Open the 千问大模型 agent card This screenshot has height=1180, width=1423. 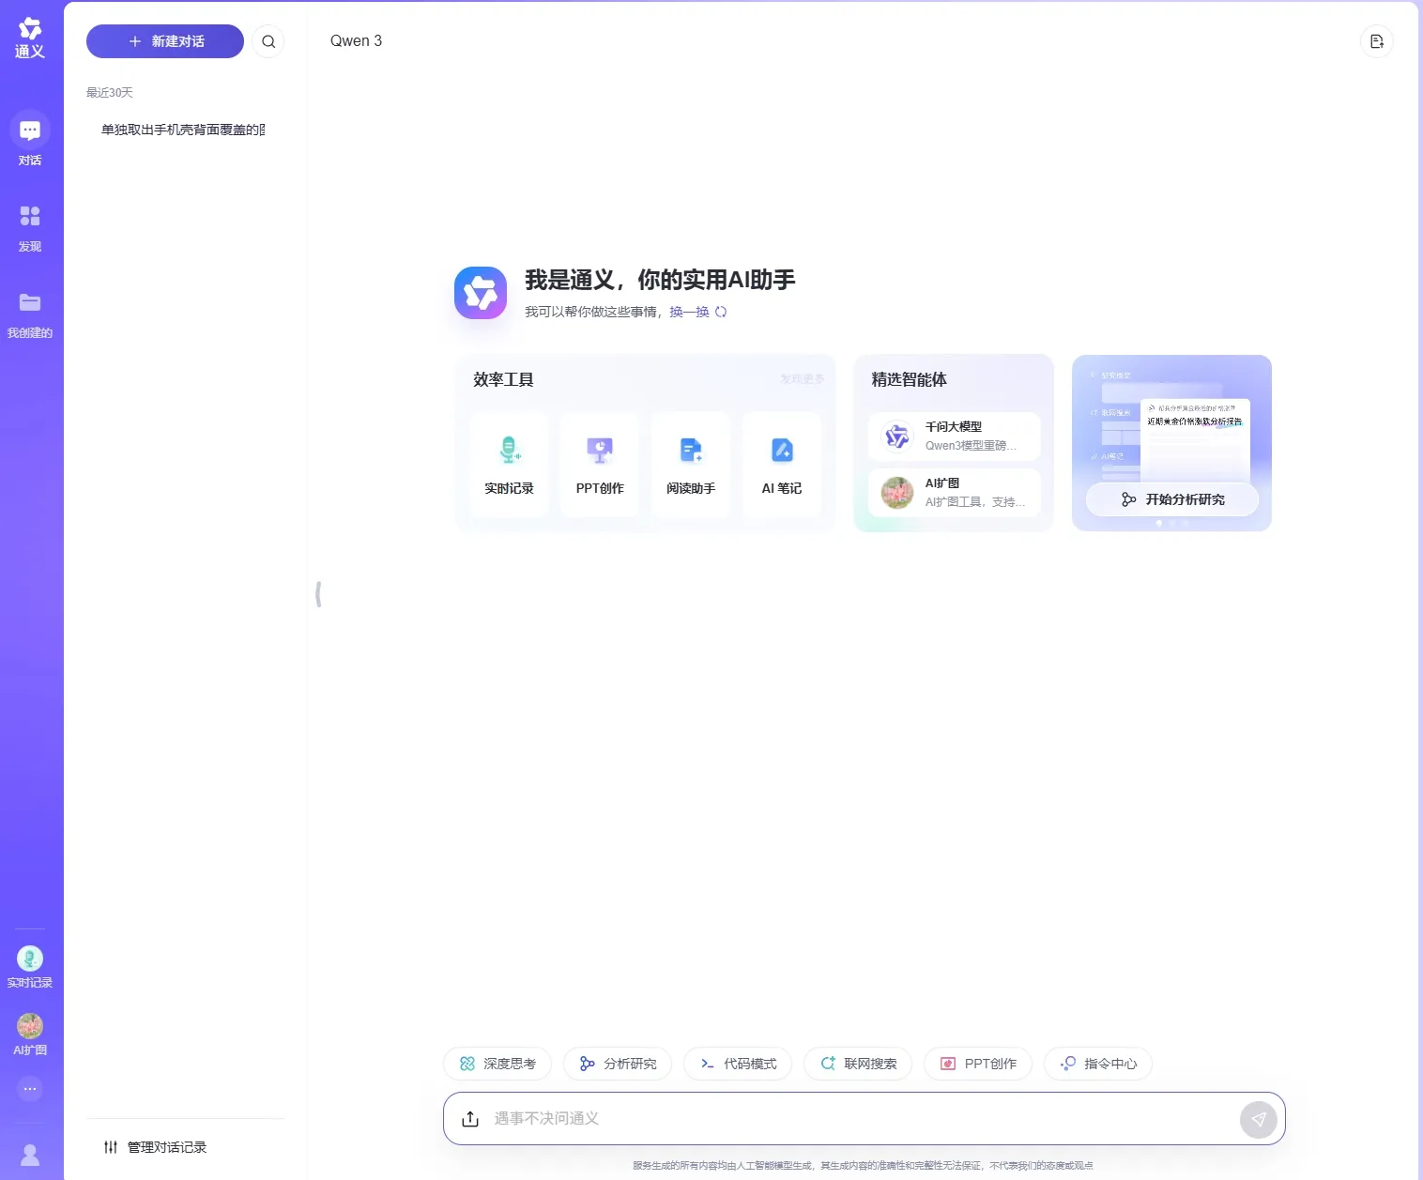point(955,437)
